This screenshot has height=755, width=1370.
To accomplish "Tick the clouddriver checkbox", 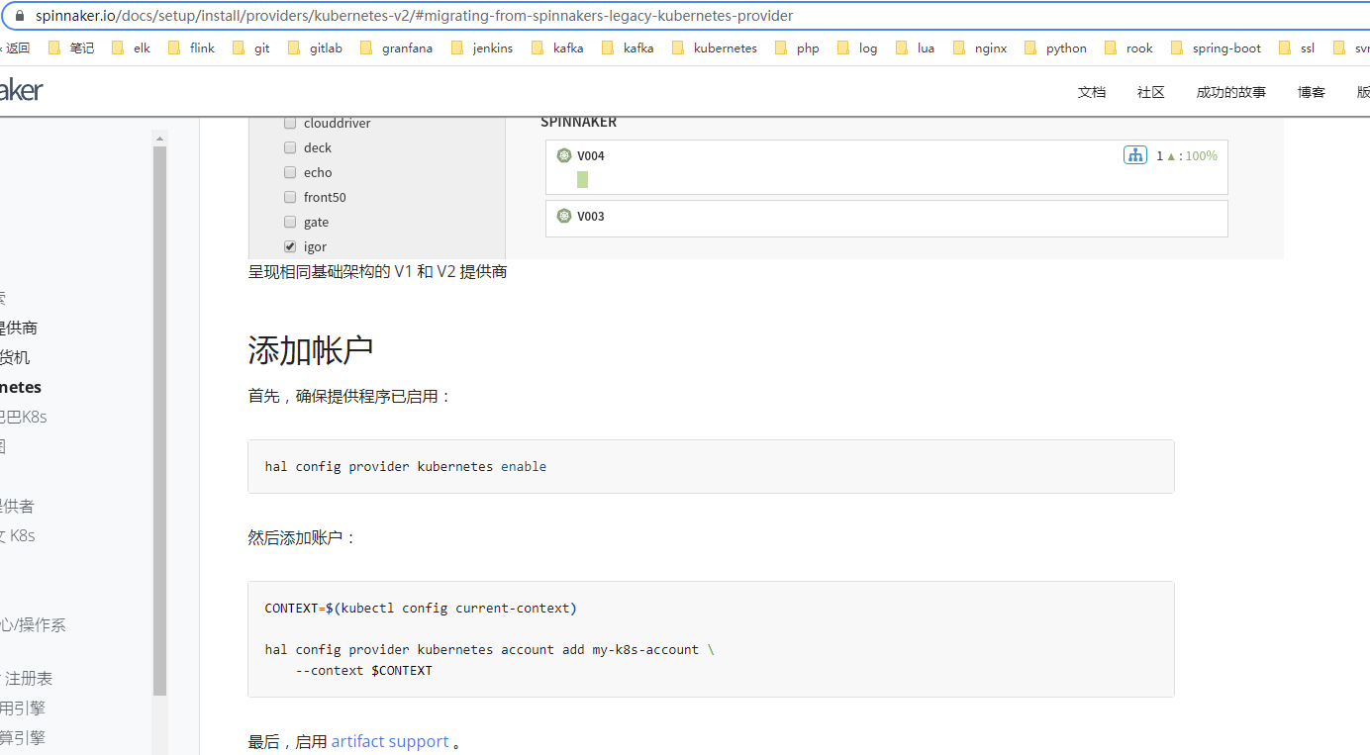I will tap(290, 123).
